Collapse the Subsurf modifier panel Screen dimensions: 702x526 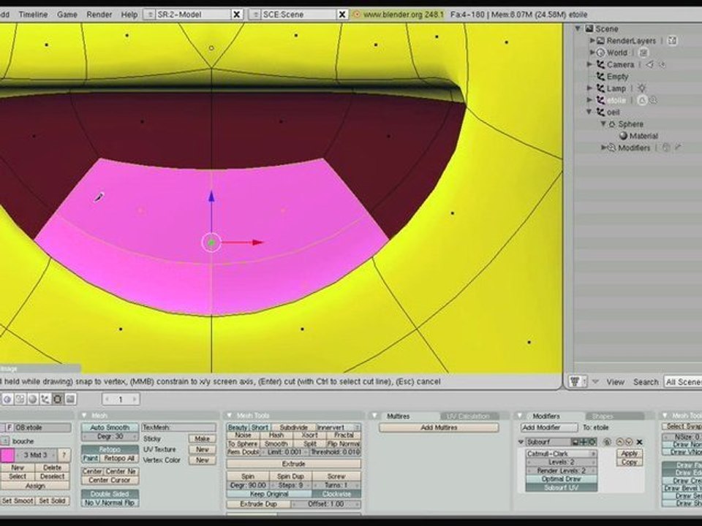[x=521, y=442]
